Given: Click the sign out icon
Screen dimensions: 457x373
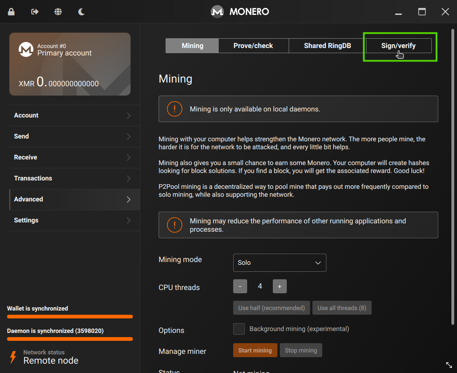Looking at the screenshot, I should 34,11.
